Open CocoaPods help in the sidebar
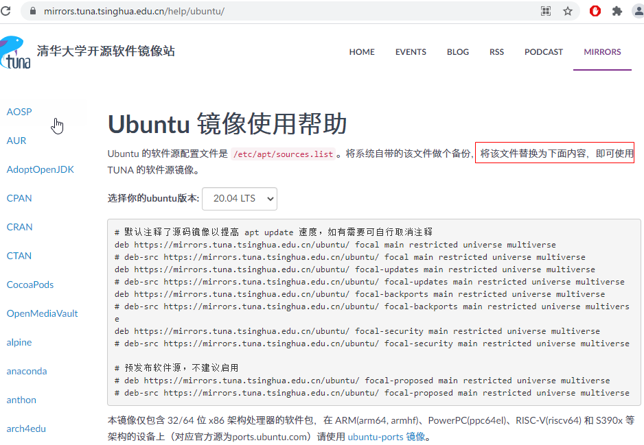The image size is (644, 445). [x=30, y=285]
